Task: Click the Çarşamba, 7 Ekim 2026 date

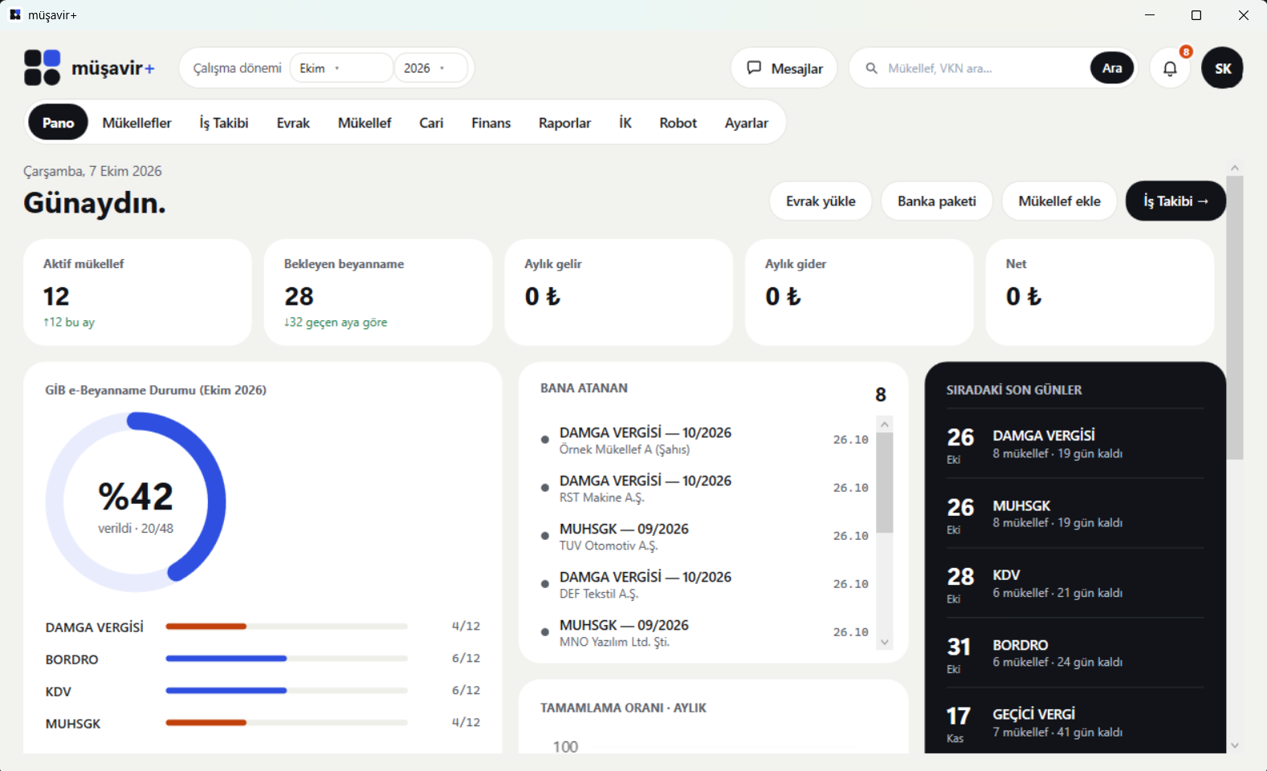Action: (x=92, y=171)
